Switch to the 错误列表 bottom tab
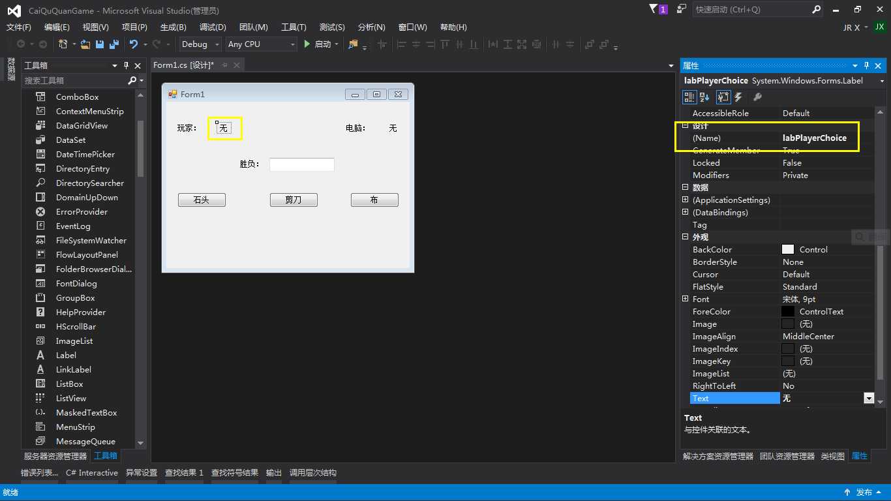The height and width of the screenshot is (501, 891). point(40,472)
